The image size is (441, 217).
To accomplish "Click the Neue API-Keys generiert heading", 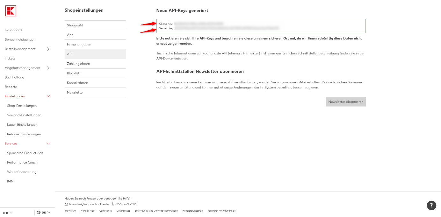I will (182, 10).
